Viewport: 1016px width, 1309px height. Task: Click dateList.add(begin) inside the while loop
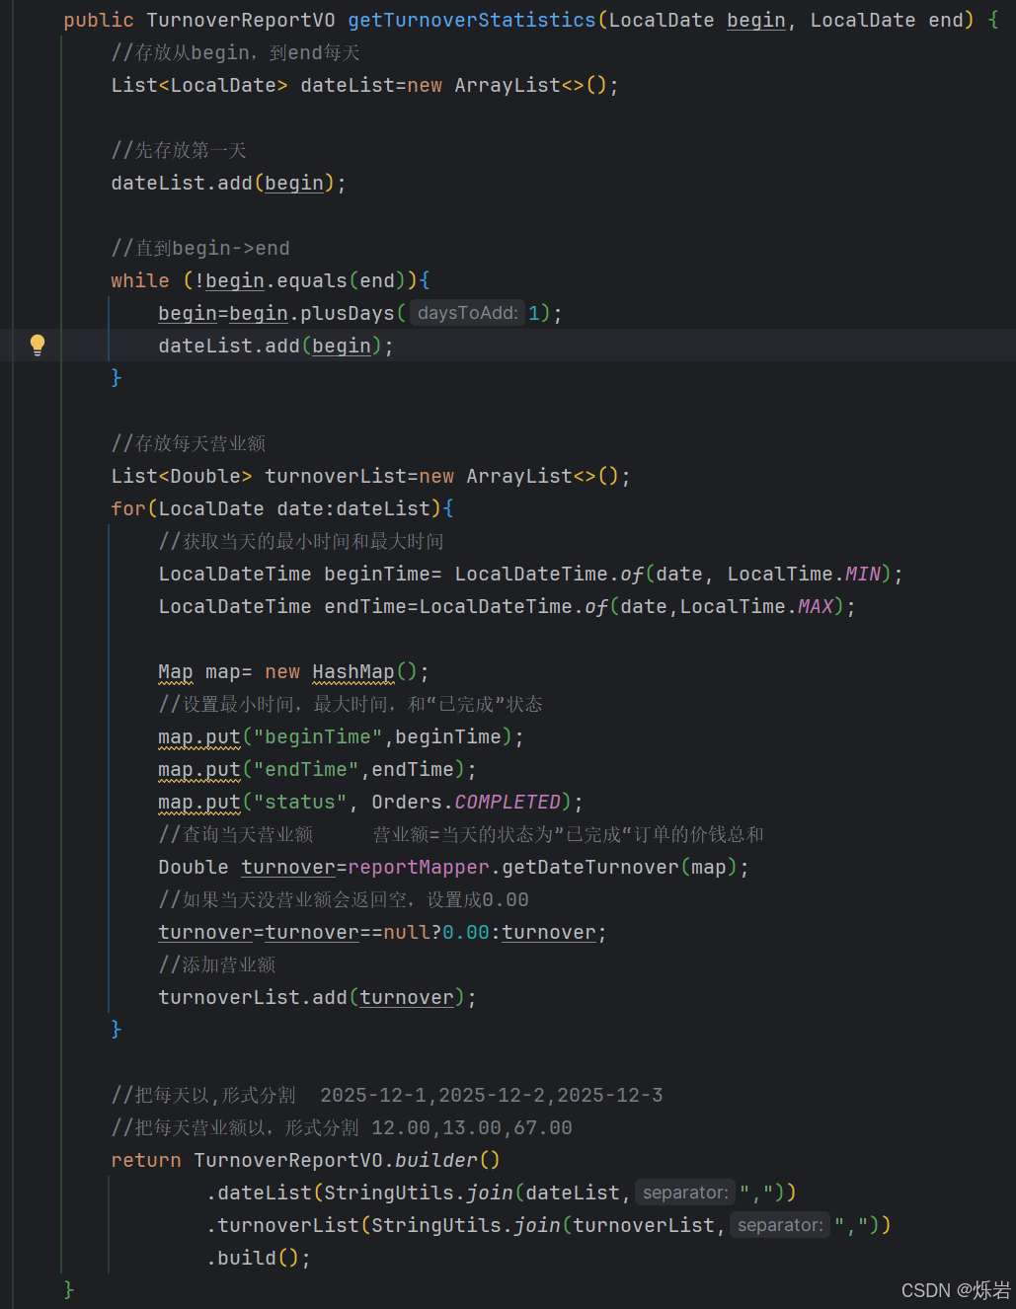[x=276, y=346]
